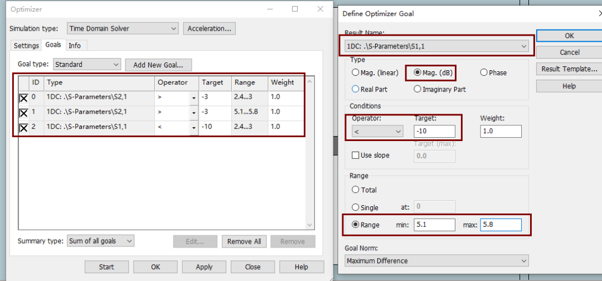Maximize the Optimizer window
Screen dimensions: 602x281
(295, 9)
